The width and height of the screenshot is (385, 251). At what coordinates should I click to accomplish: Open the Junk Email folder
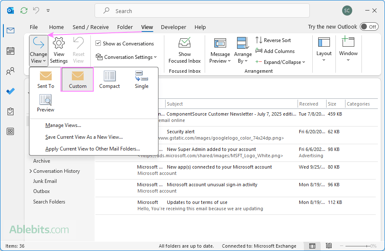click(x=45, y=181)
